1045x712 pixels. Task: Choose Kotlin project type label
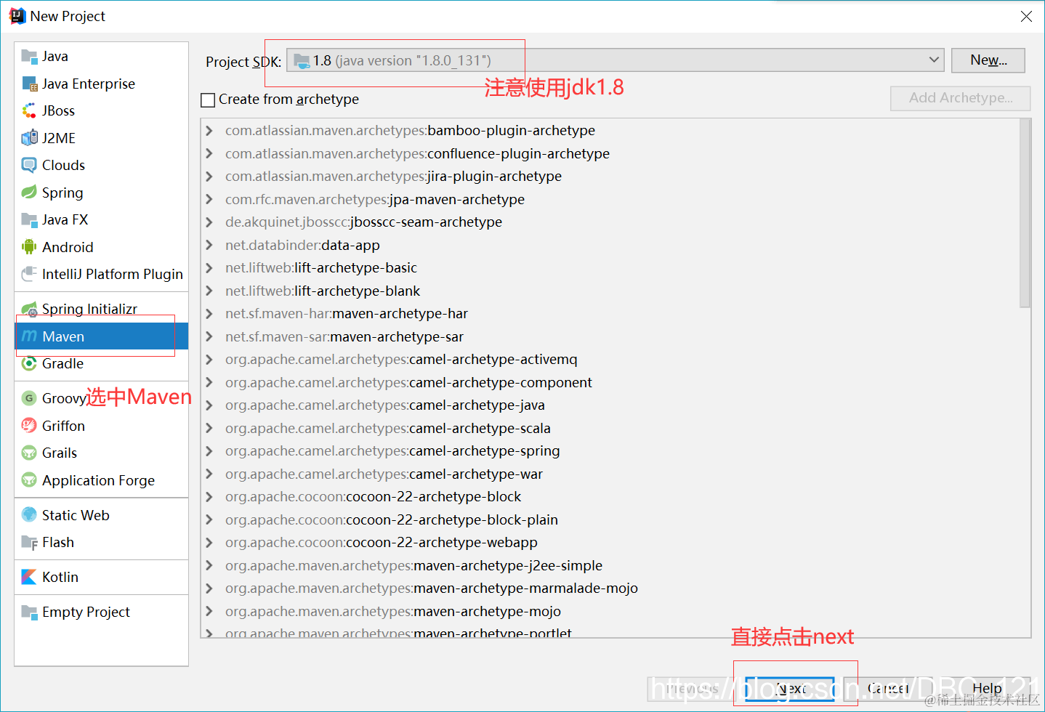tap(60, 577)
